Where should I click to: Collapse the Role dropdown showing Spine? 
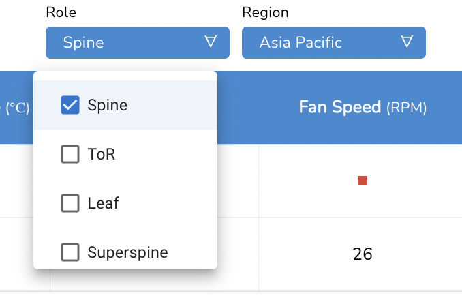131,42
